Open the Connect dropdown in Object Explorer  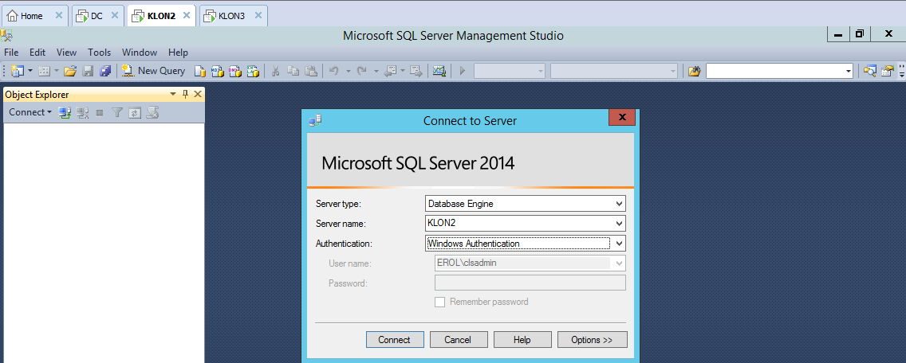pyautogui.click(x=30, y=113)
